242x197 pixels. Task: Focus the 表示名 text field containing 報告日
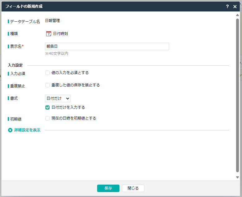tap(107, 46)
